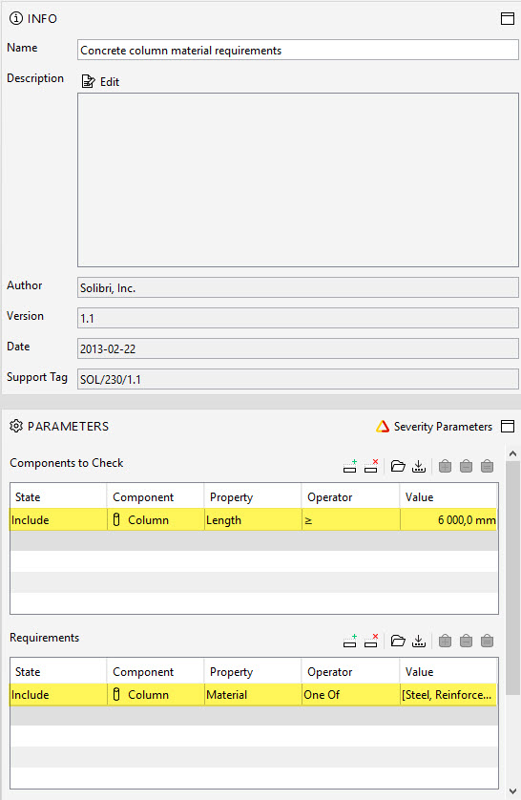
Task: Open filter file for Components to Check
Action: [x=398, y=466]
